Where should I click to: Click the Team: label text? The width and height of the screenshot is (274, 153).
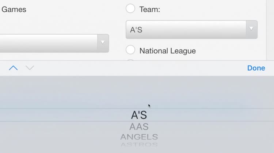(149, 10)
